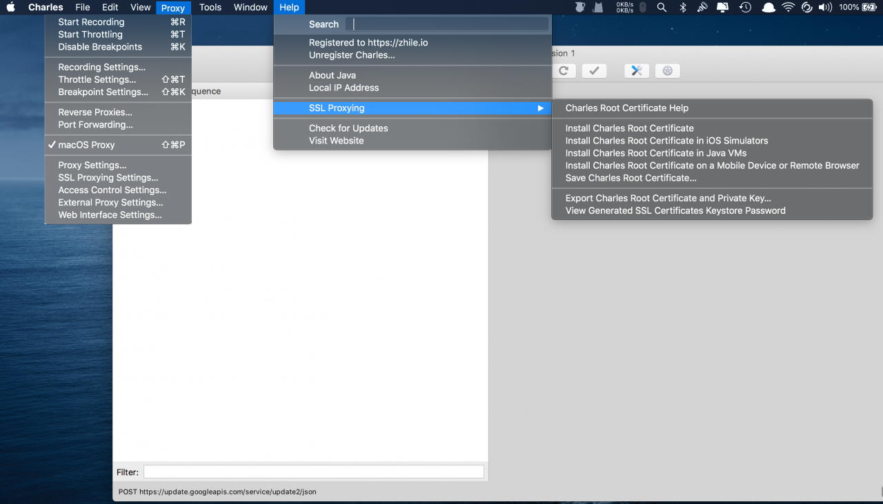Viewport: 883px width, 504px height.
Task: Click the network speed 0KB/s indicator
Action: click(625, 8)
